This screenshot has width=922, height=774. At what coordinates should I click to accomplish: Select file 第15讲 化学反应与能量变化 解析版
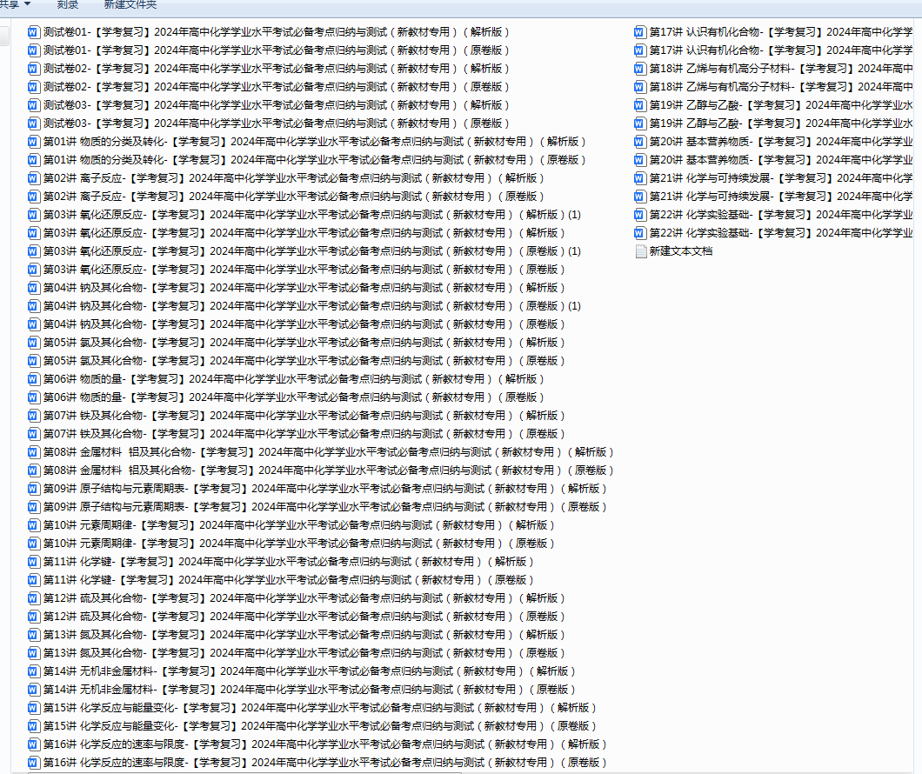(322, 708)
